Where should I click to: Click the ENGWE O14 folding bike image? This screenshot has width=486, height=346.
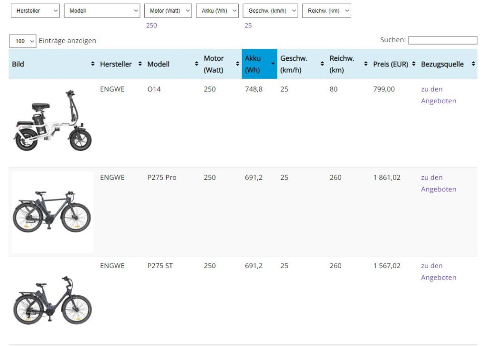[x=52, y=120]
